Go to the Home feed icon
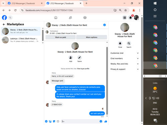 (x=56, y=18)
